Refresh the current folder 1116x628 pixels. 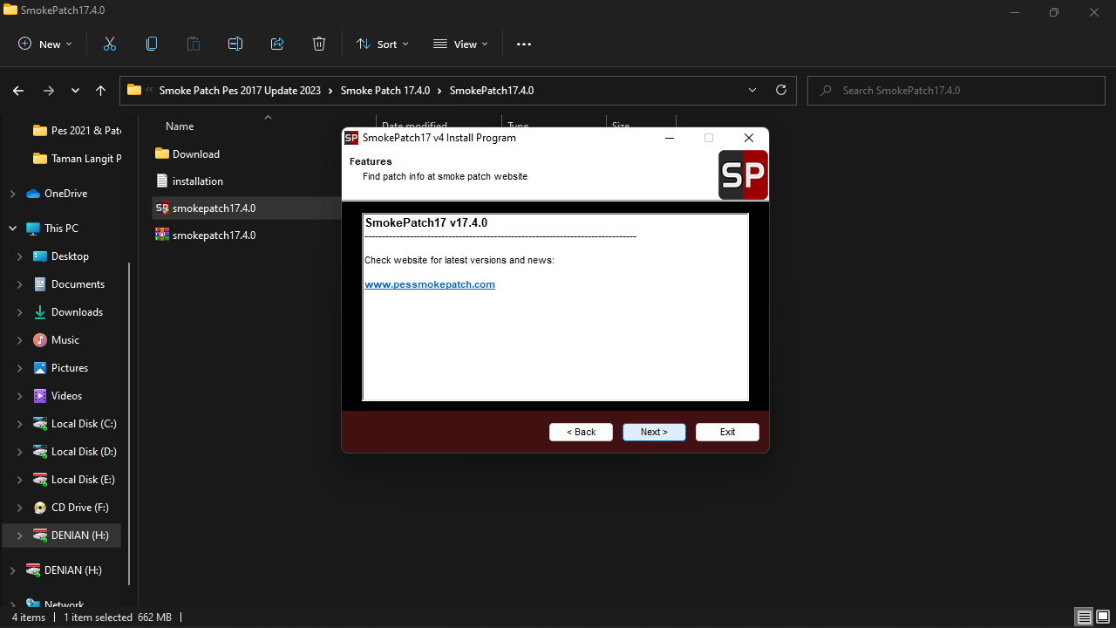[x=781, y=90]
